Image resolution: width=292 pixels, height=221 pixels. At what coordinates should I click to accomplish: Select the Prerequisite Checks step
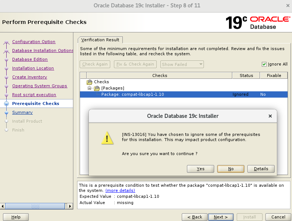coord(35,104)
